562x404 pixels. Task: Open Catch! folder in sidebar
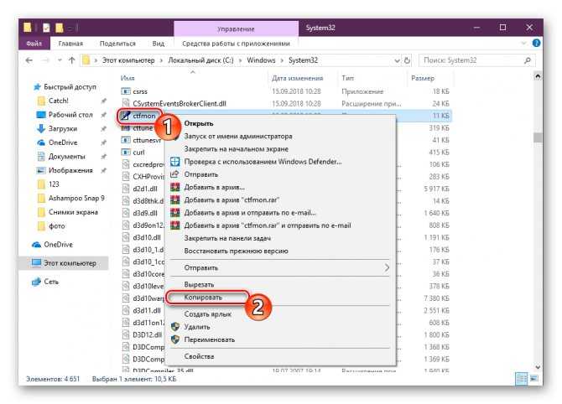tap(59, 101)
